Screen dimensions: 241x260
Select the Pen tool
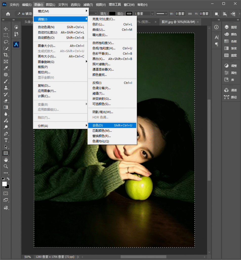pos(6,134)
